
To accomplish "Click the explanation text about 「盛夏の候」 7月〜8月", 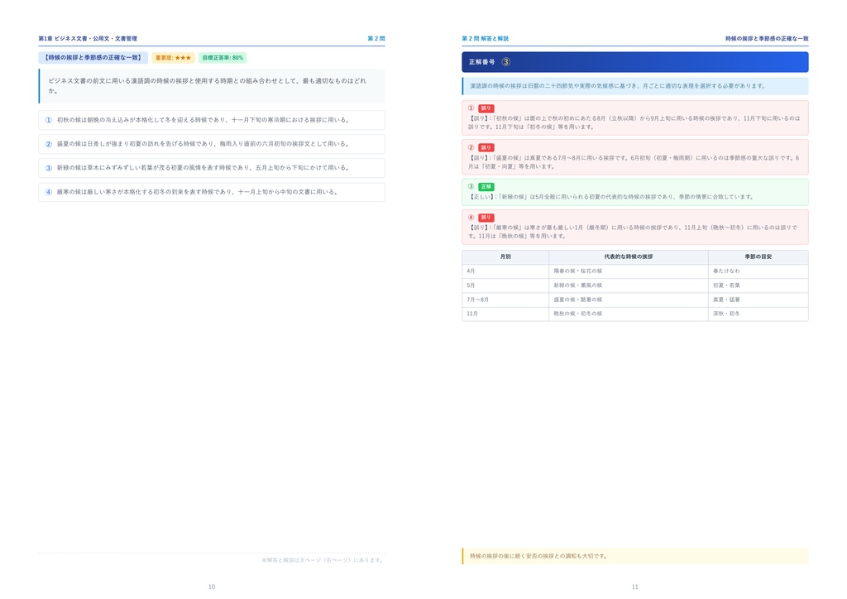I will [x=634, y=162].
